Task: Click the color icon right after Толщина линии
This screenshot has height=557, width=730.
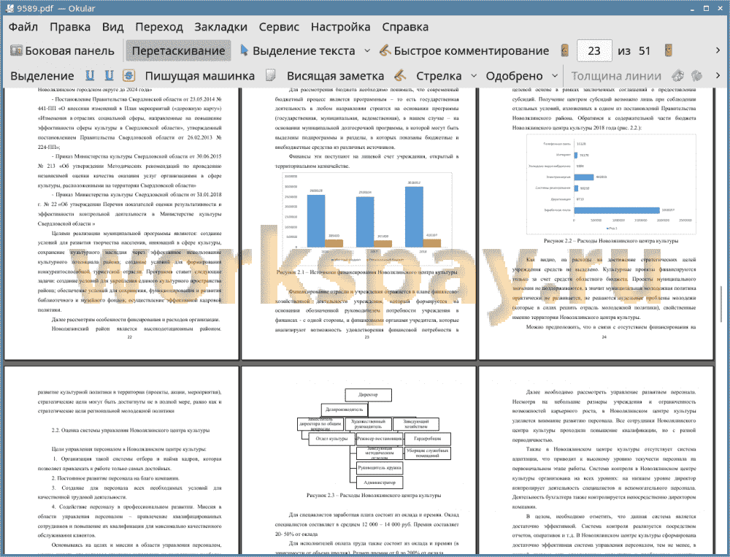Action: pyautogui.click(x=678, y=75)
